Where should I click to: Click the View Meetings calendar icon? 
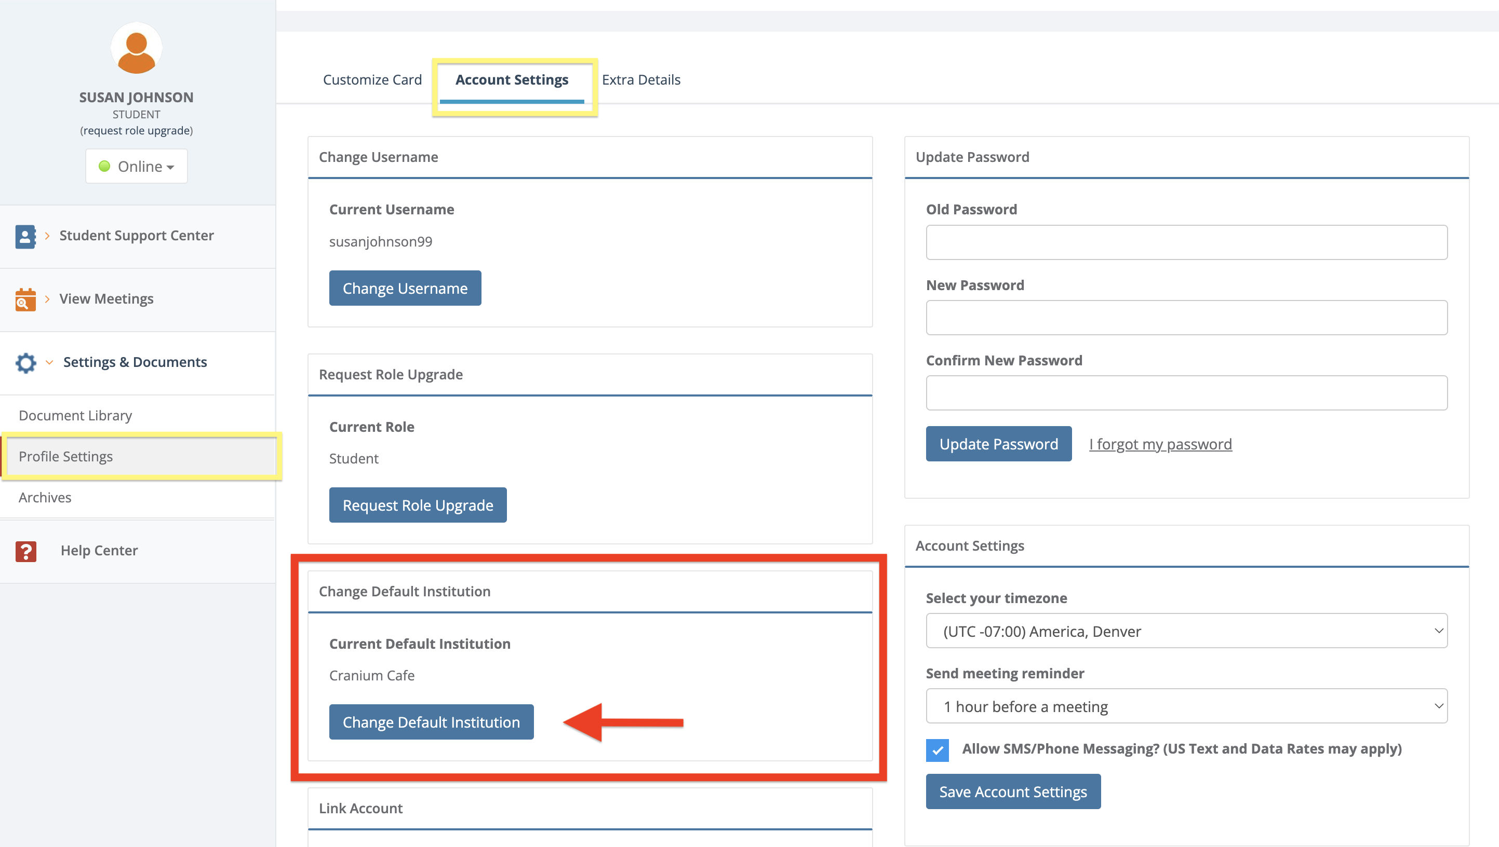(x=25, y=299)
